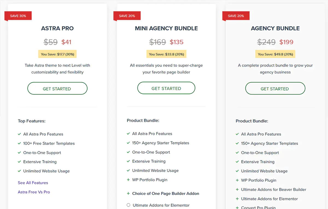The image size is (328, 209).
Task: Click the Agency Bundle $199 price
Action: (286, 42)
